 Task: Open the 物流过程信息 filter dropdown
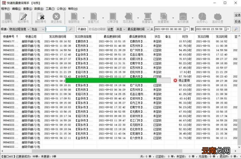click(x=19, y=29)
